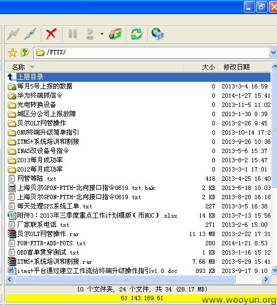277x305 pixels.
Task: Minimize the window
Action: 249,7
